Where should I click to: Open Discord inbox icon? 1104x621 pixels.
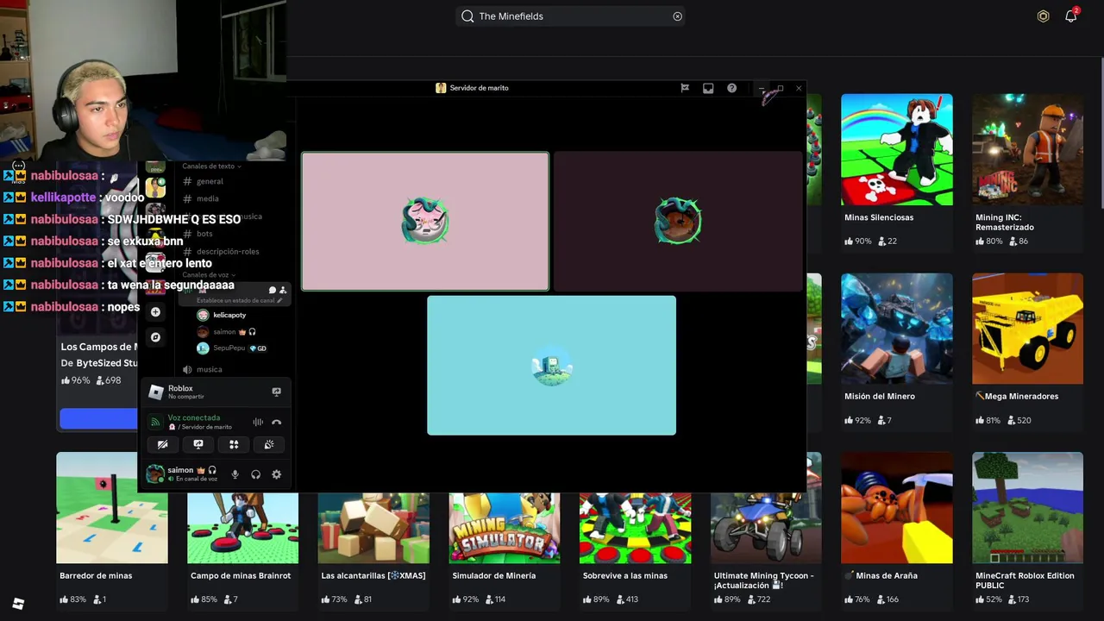[x=708, y=88]
